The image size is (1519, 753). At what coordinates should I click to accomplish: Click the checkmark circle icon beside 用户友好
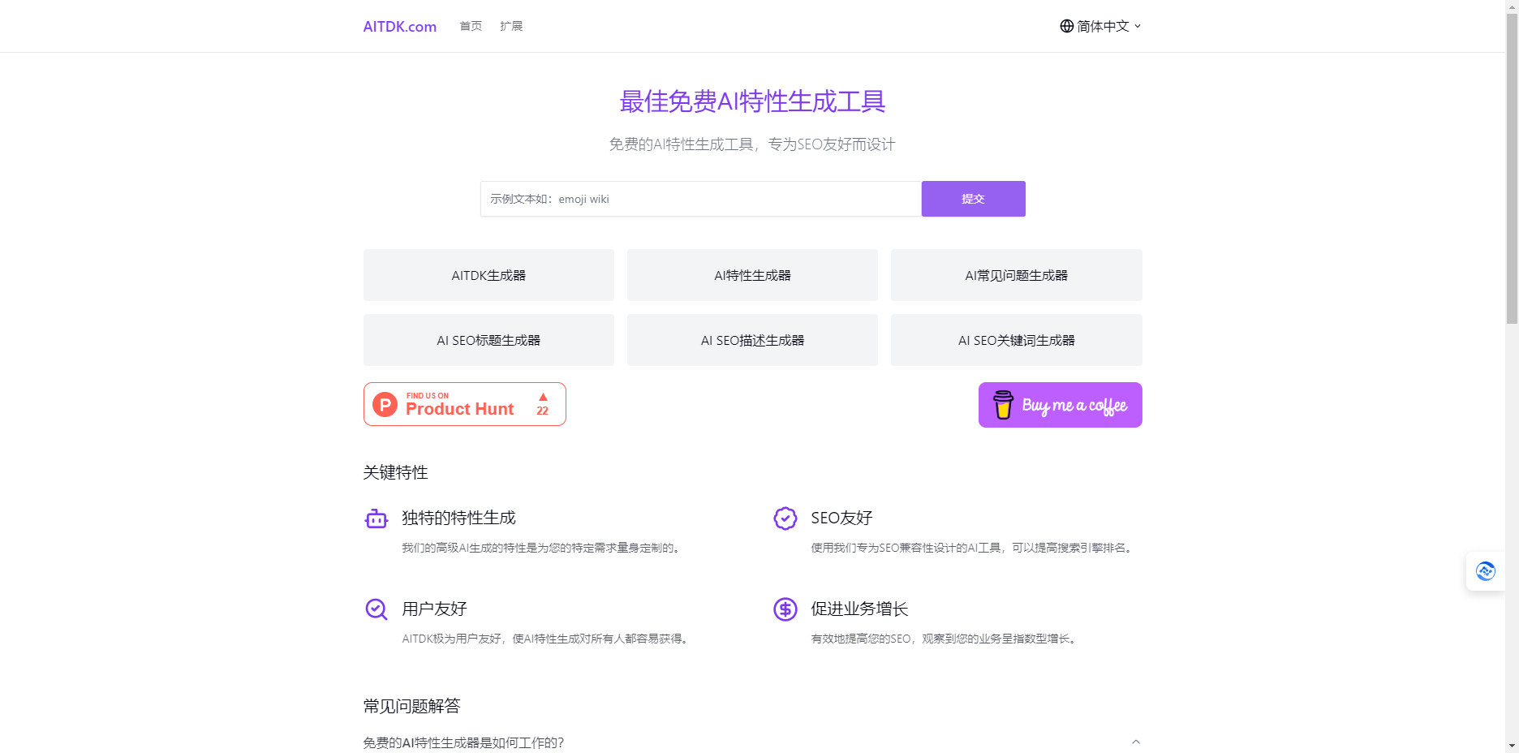point(376,609)
